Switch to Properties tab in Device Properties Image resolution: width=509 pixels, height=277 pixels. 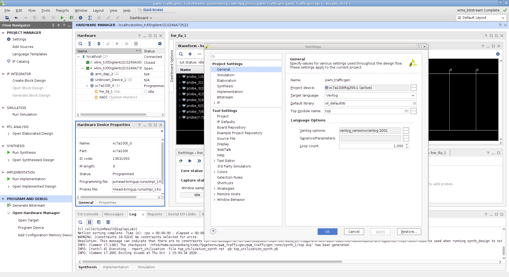point(108,203)
